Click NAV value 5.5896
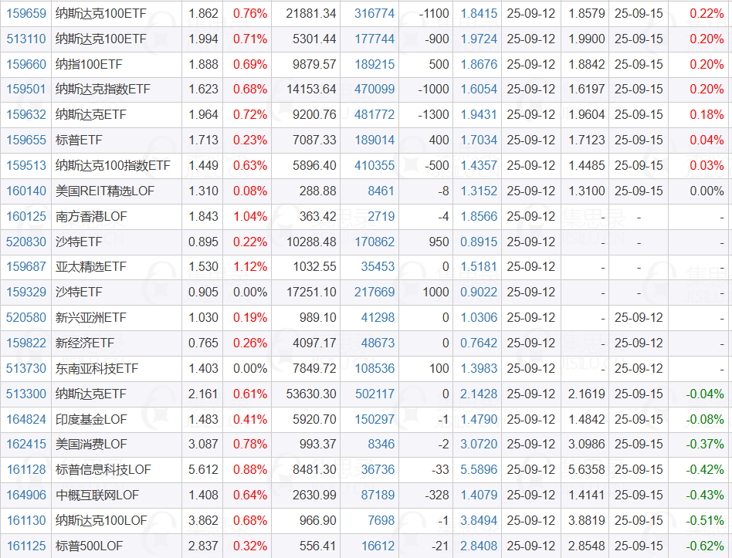 (479, 470)
